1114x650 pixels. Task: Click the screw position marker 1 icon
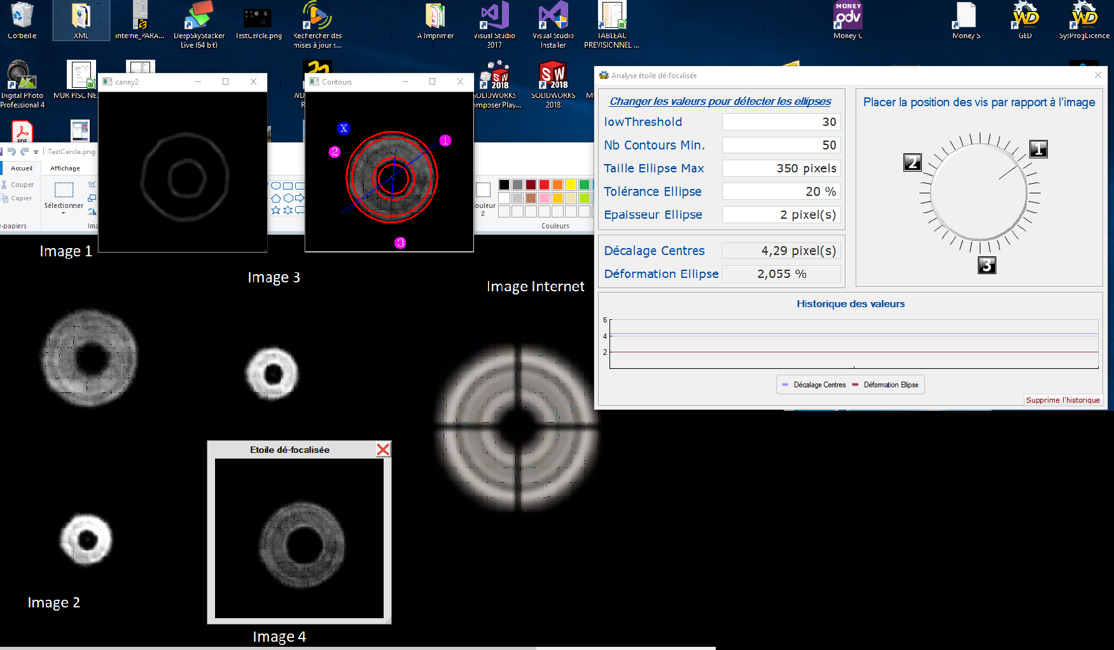(1038, 149)
